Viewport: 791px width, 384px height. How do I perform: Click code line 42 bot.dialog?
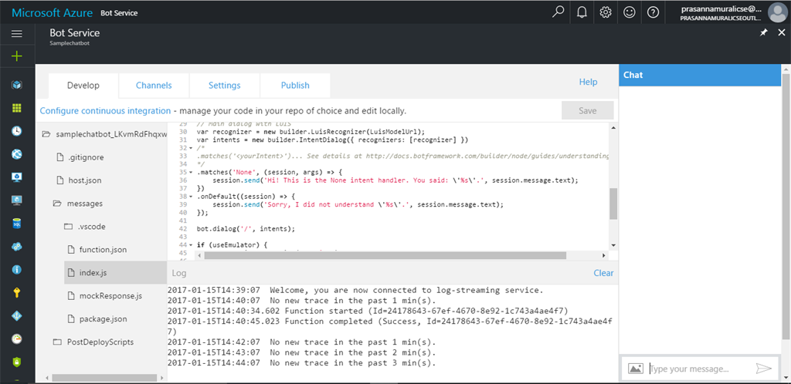246,228
